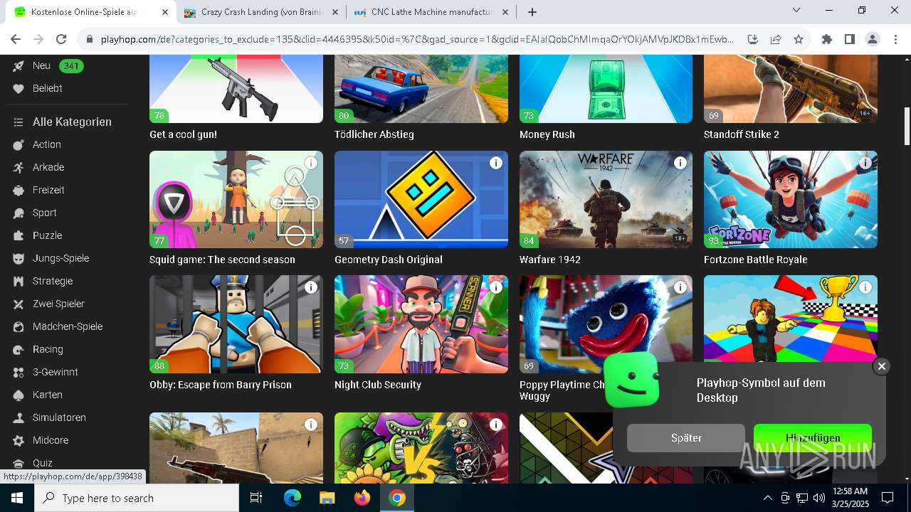This screenshot has width=911, height=512.
Task: Select the Zwei Spieler category icon
Action: click(x=19, y=304)
